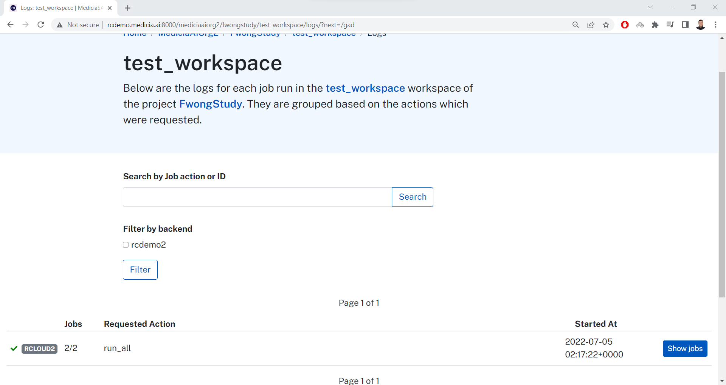Click the address bar URL

pyautogui.click(x=231, y=25)
